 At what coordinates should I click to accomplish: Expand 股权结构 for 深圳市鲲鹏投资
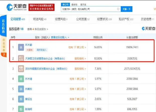coord(80,69)
